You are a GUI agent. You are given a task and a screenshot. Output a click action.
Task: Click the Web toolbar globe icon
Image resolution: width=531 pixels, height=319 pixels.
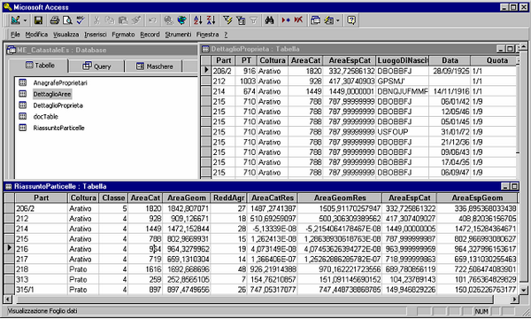click(181, 20)
